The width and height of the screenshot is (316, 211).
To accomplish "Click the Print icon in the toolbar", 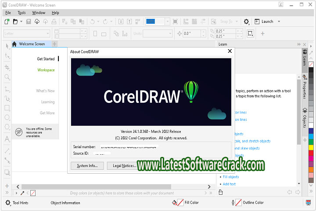I will pos(54,22).
